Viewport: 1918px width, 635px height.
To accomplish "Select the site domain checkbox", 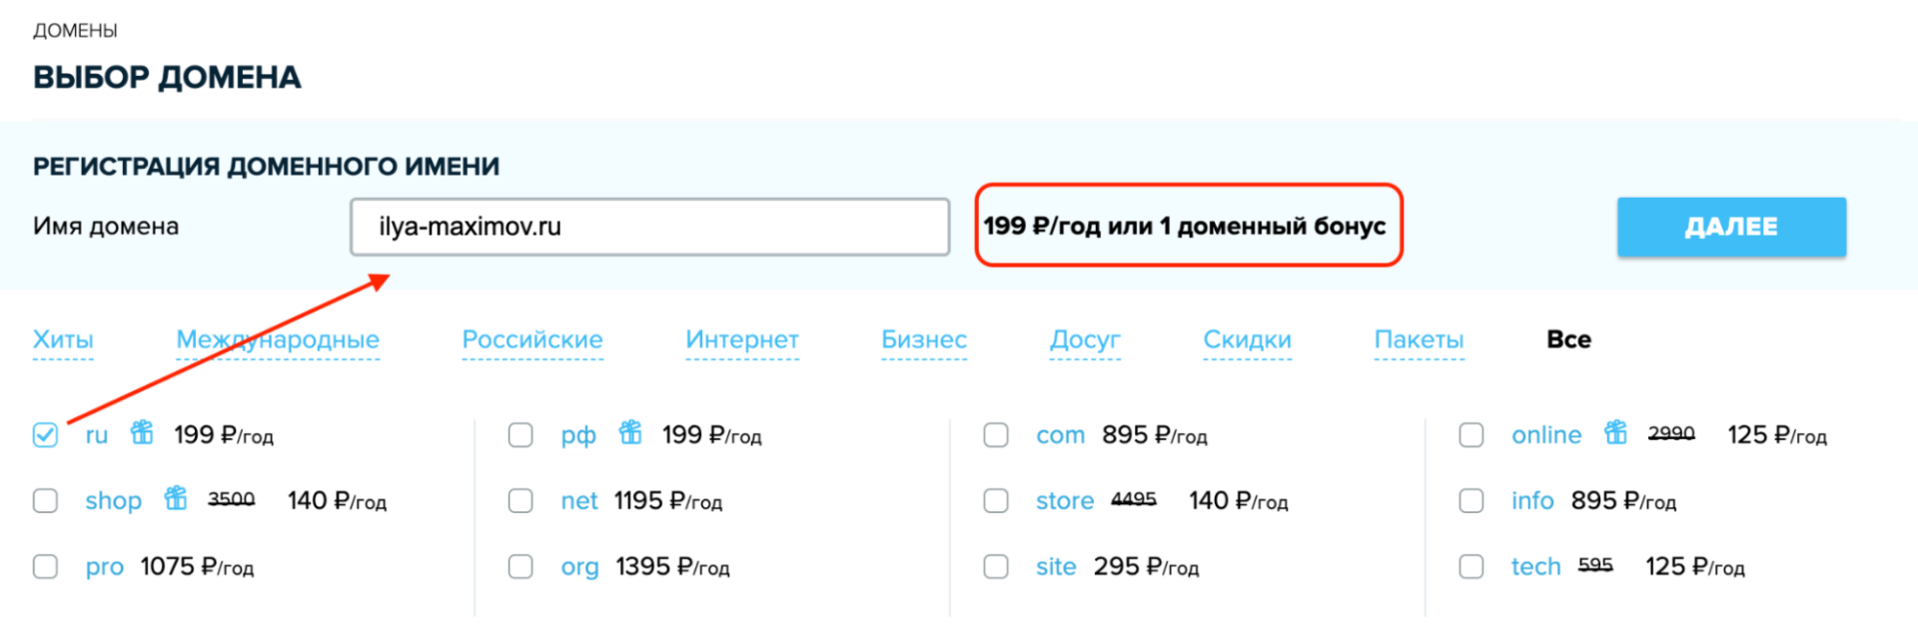I will click(996, 565).
